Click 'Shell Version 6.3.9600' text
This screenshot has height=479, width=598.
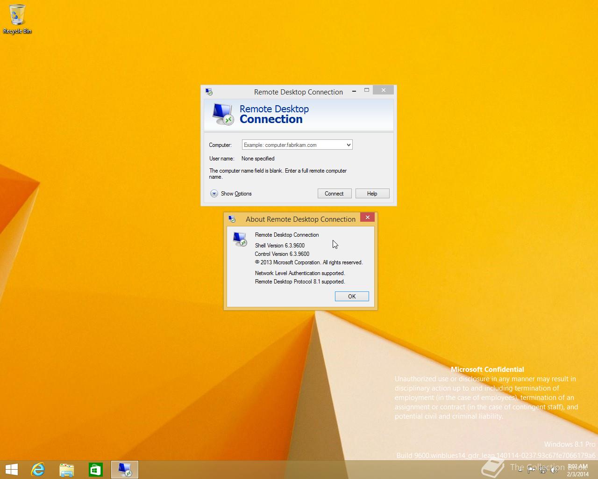(x=280, y=246)
